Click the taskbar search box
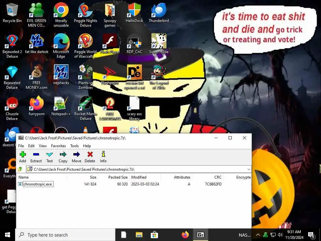Image resolution: width=321 pixels, height=241 pixels. click(x=65, y=235)
